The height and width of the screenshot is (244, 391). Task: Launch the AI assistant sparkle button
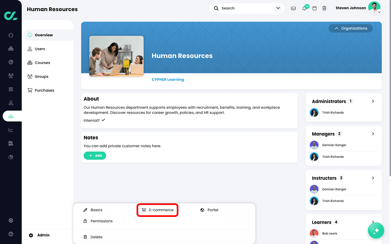(x=376, y=230)
